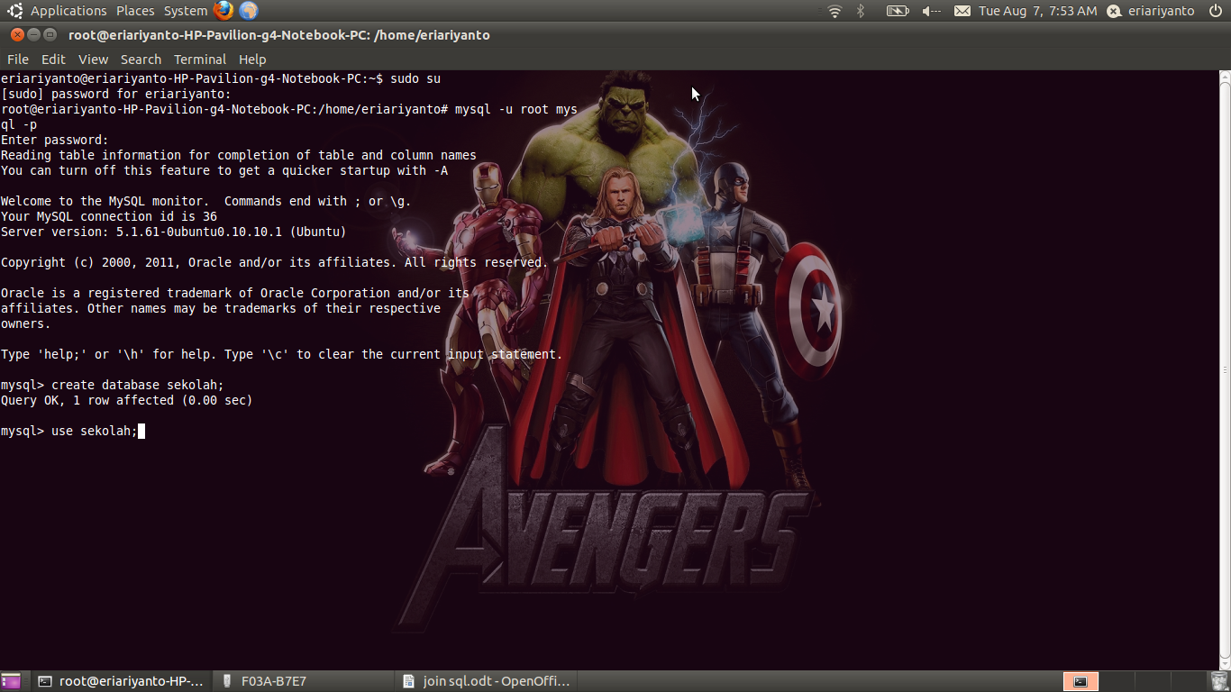Image resolution: width=1231 pixels, height=692 pixels.
Task: Open the Help menu
Action: [252, 59]
